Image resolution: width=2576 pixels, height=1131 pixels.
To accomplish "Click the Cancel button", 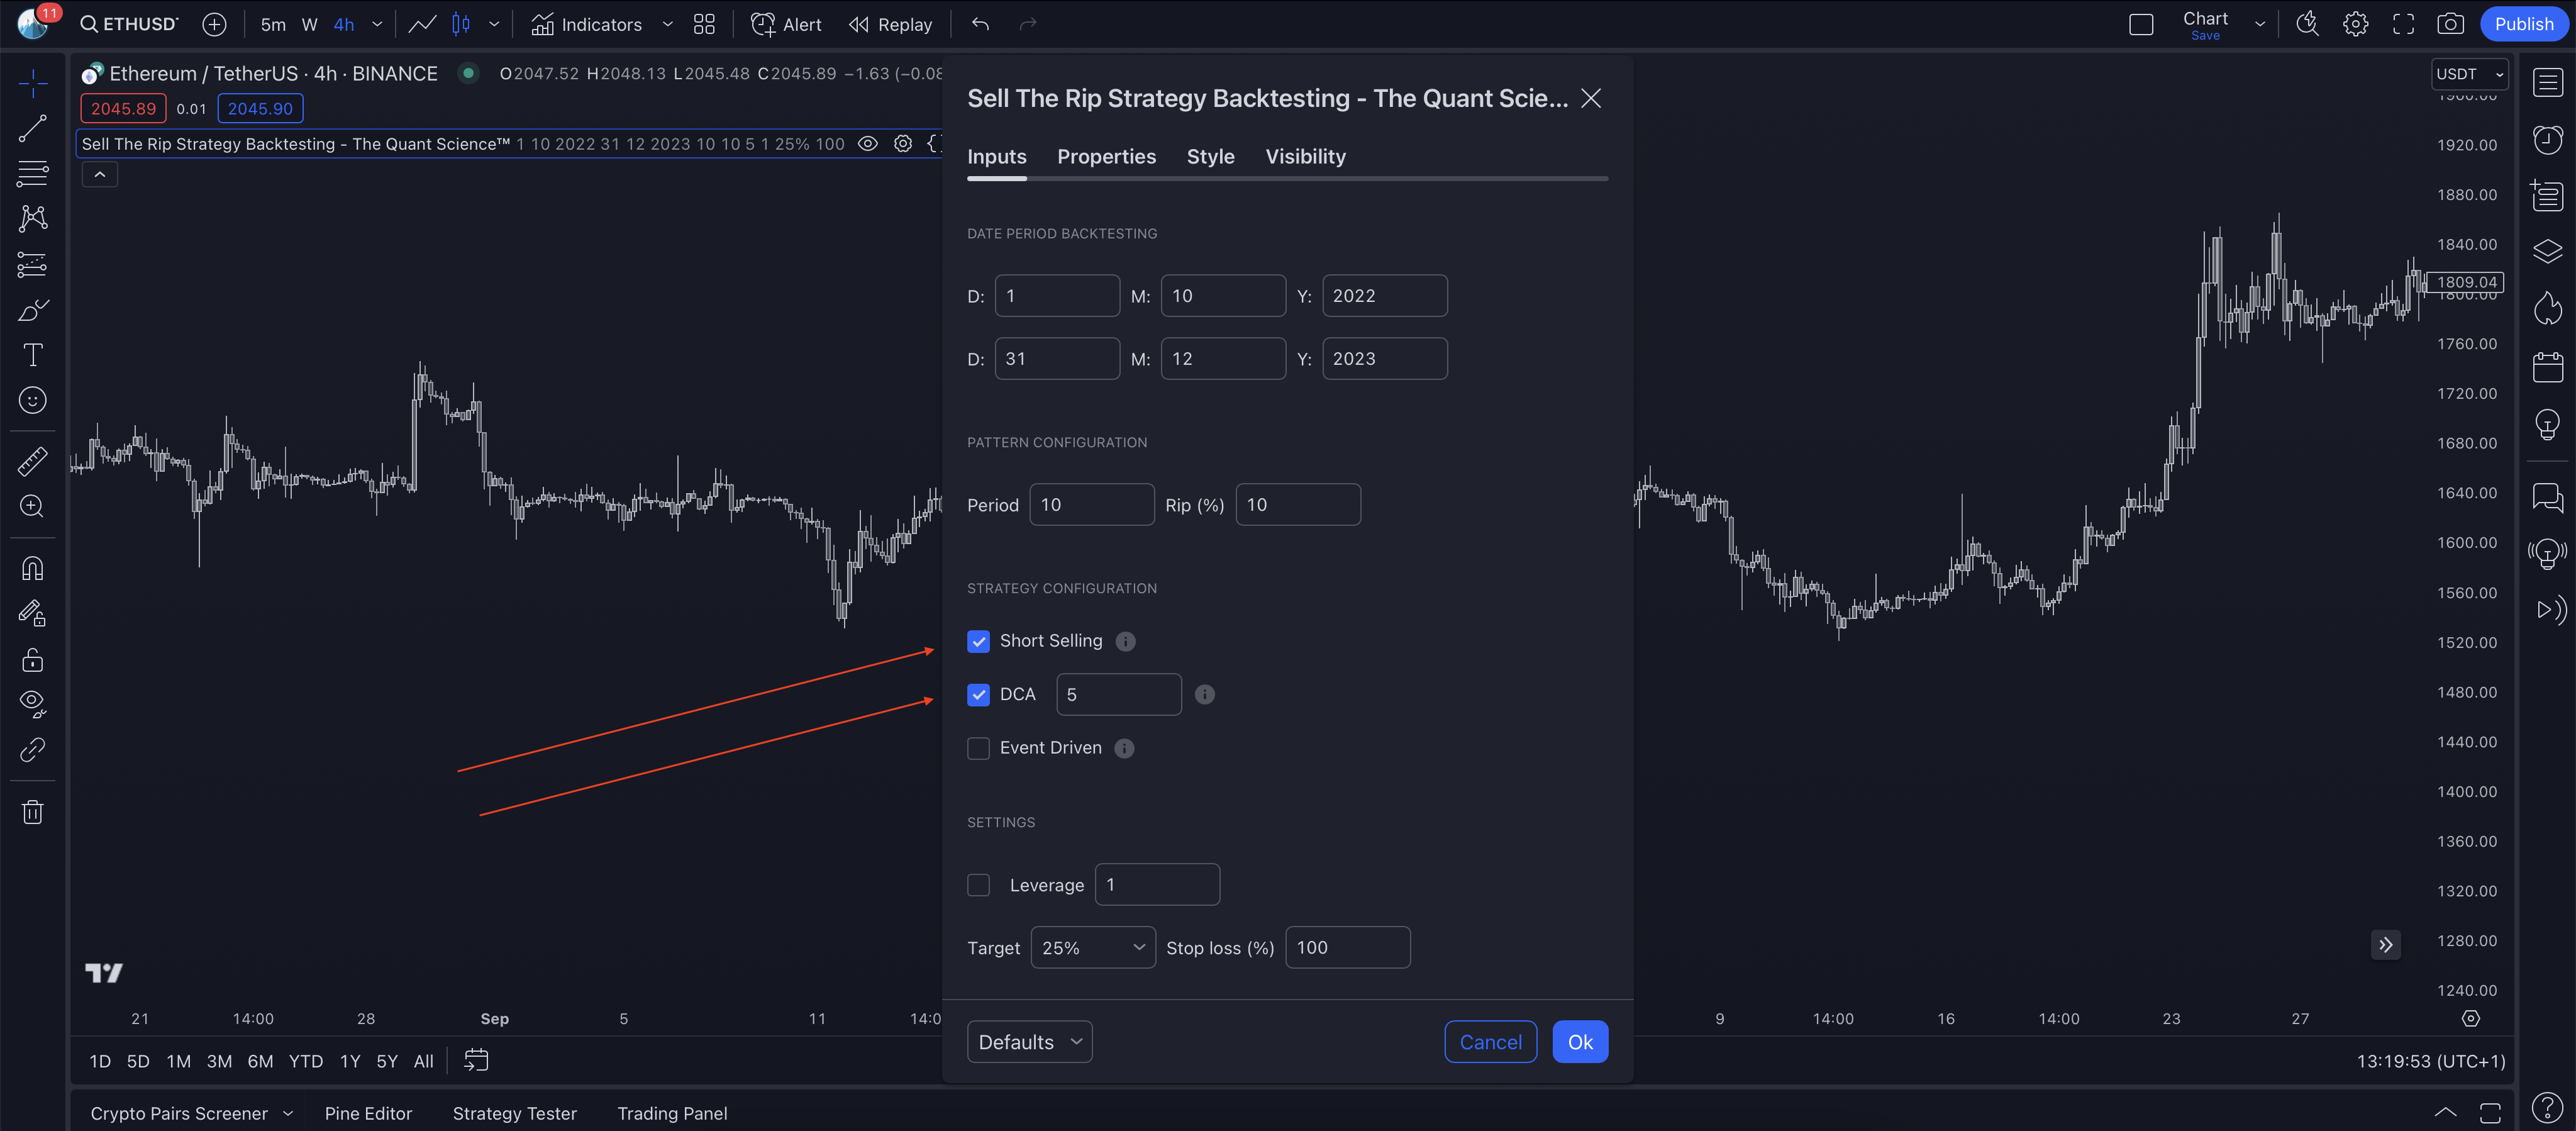I will tap(1490, 1042).
